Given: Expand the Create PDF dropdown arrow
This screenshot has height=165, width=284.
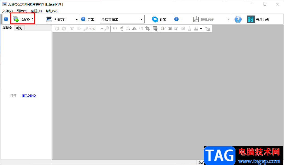Looking at the screenshot, I should 228,19.
